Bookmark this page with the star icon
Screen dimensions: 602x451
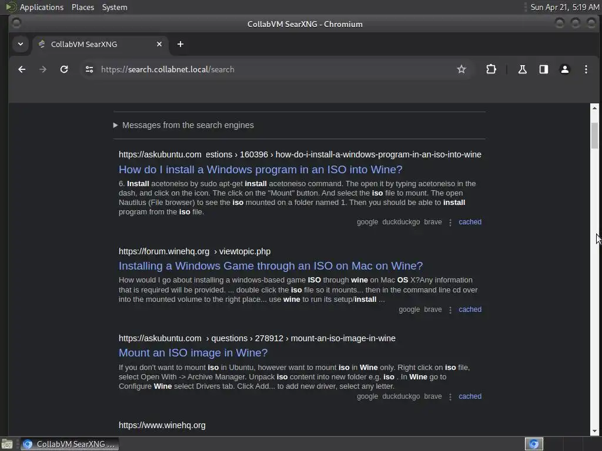pyautogui.click(x=461, y=69)
